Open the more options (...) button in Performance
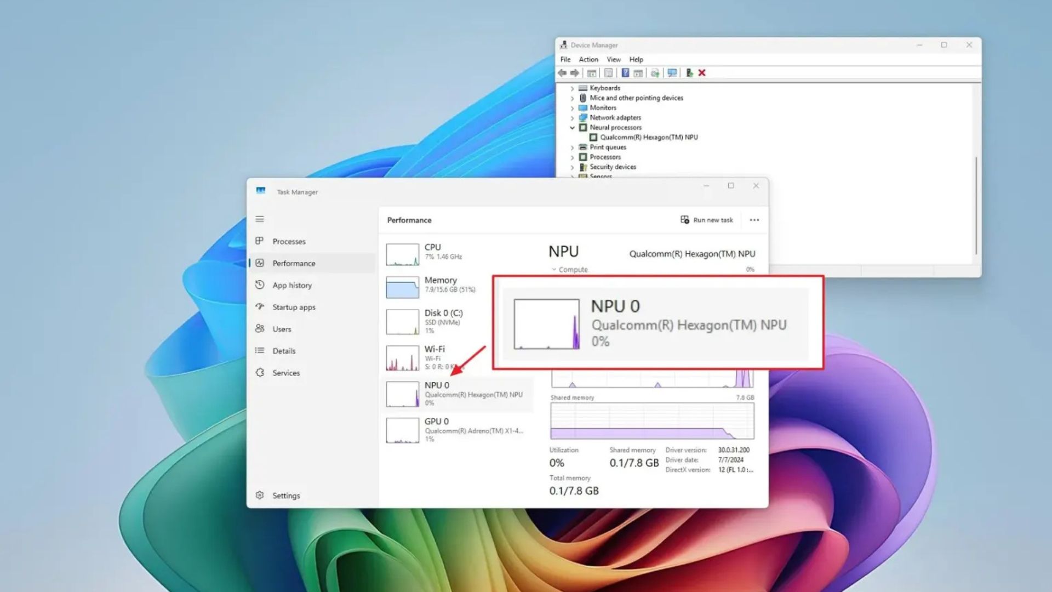 coord(754,220)
